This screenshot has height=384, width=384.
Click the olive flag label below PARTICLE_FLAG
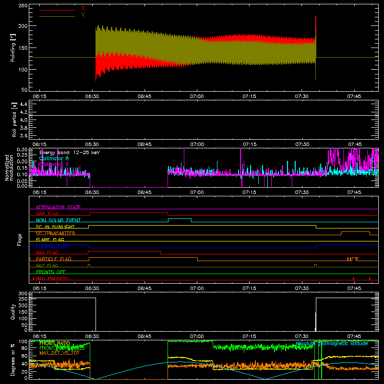click(x=47, y=265)
